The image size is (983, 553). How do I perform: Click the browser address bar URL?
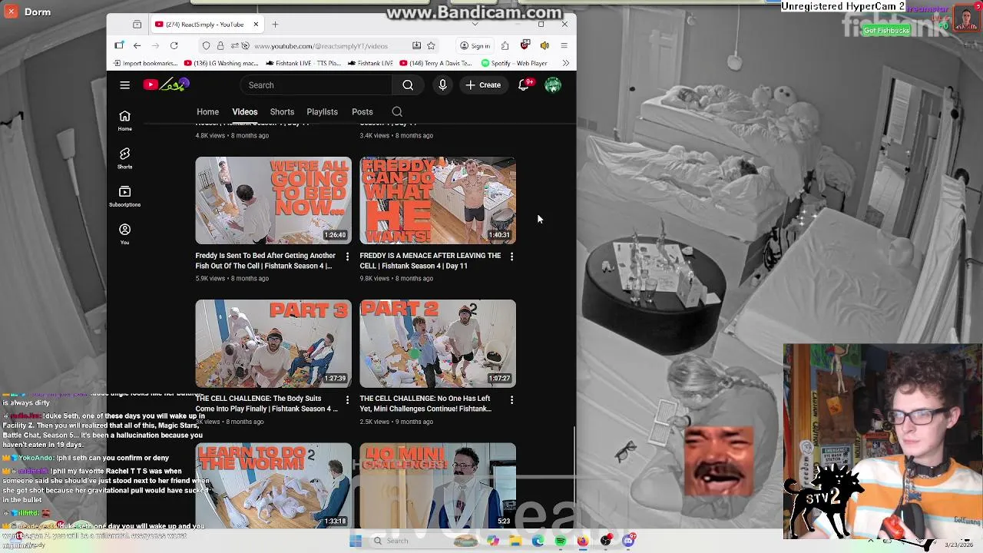pos(321,46)
